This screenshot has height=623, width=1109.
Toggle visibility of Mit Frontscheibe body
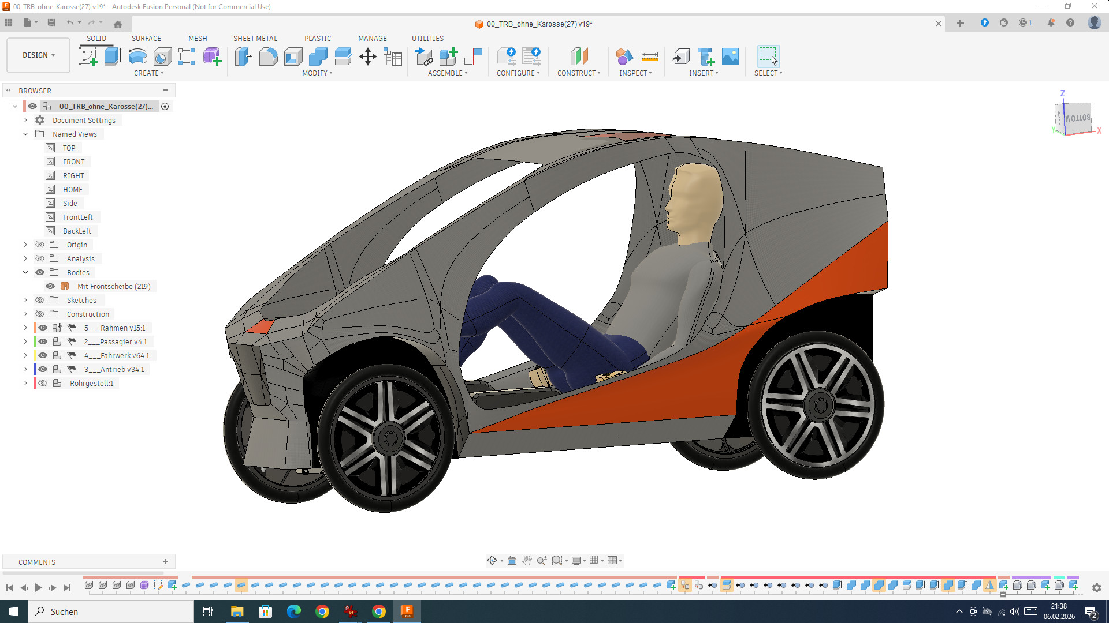pyautogui.click(x=50, y=286)
